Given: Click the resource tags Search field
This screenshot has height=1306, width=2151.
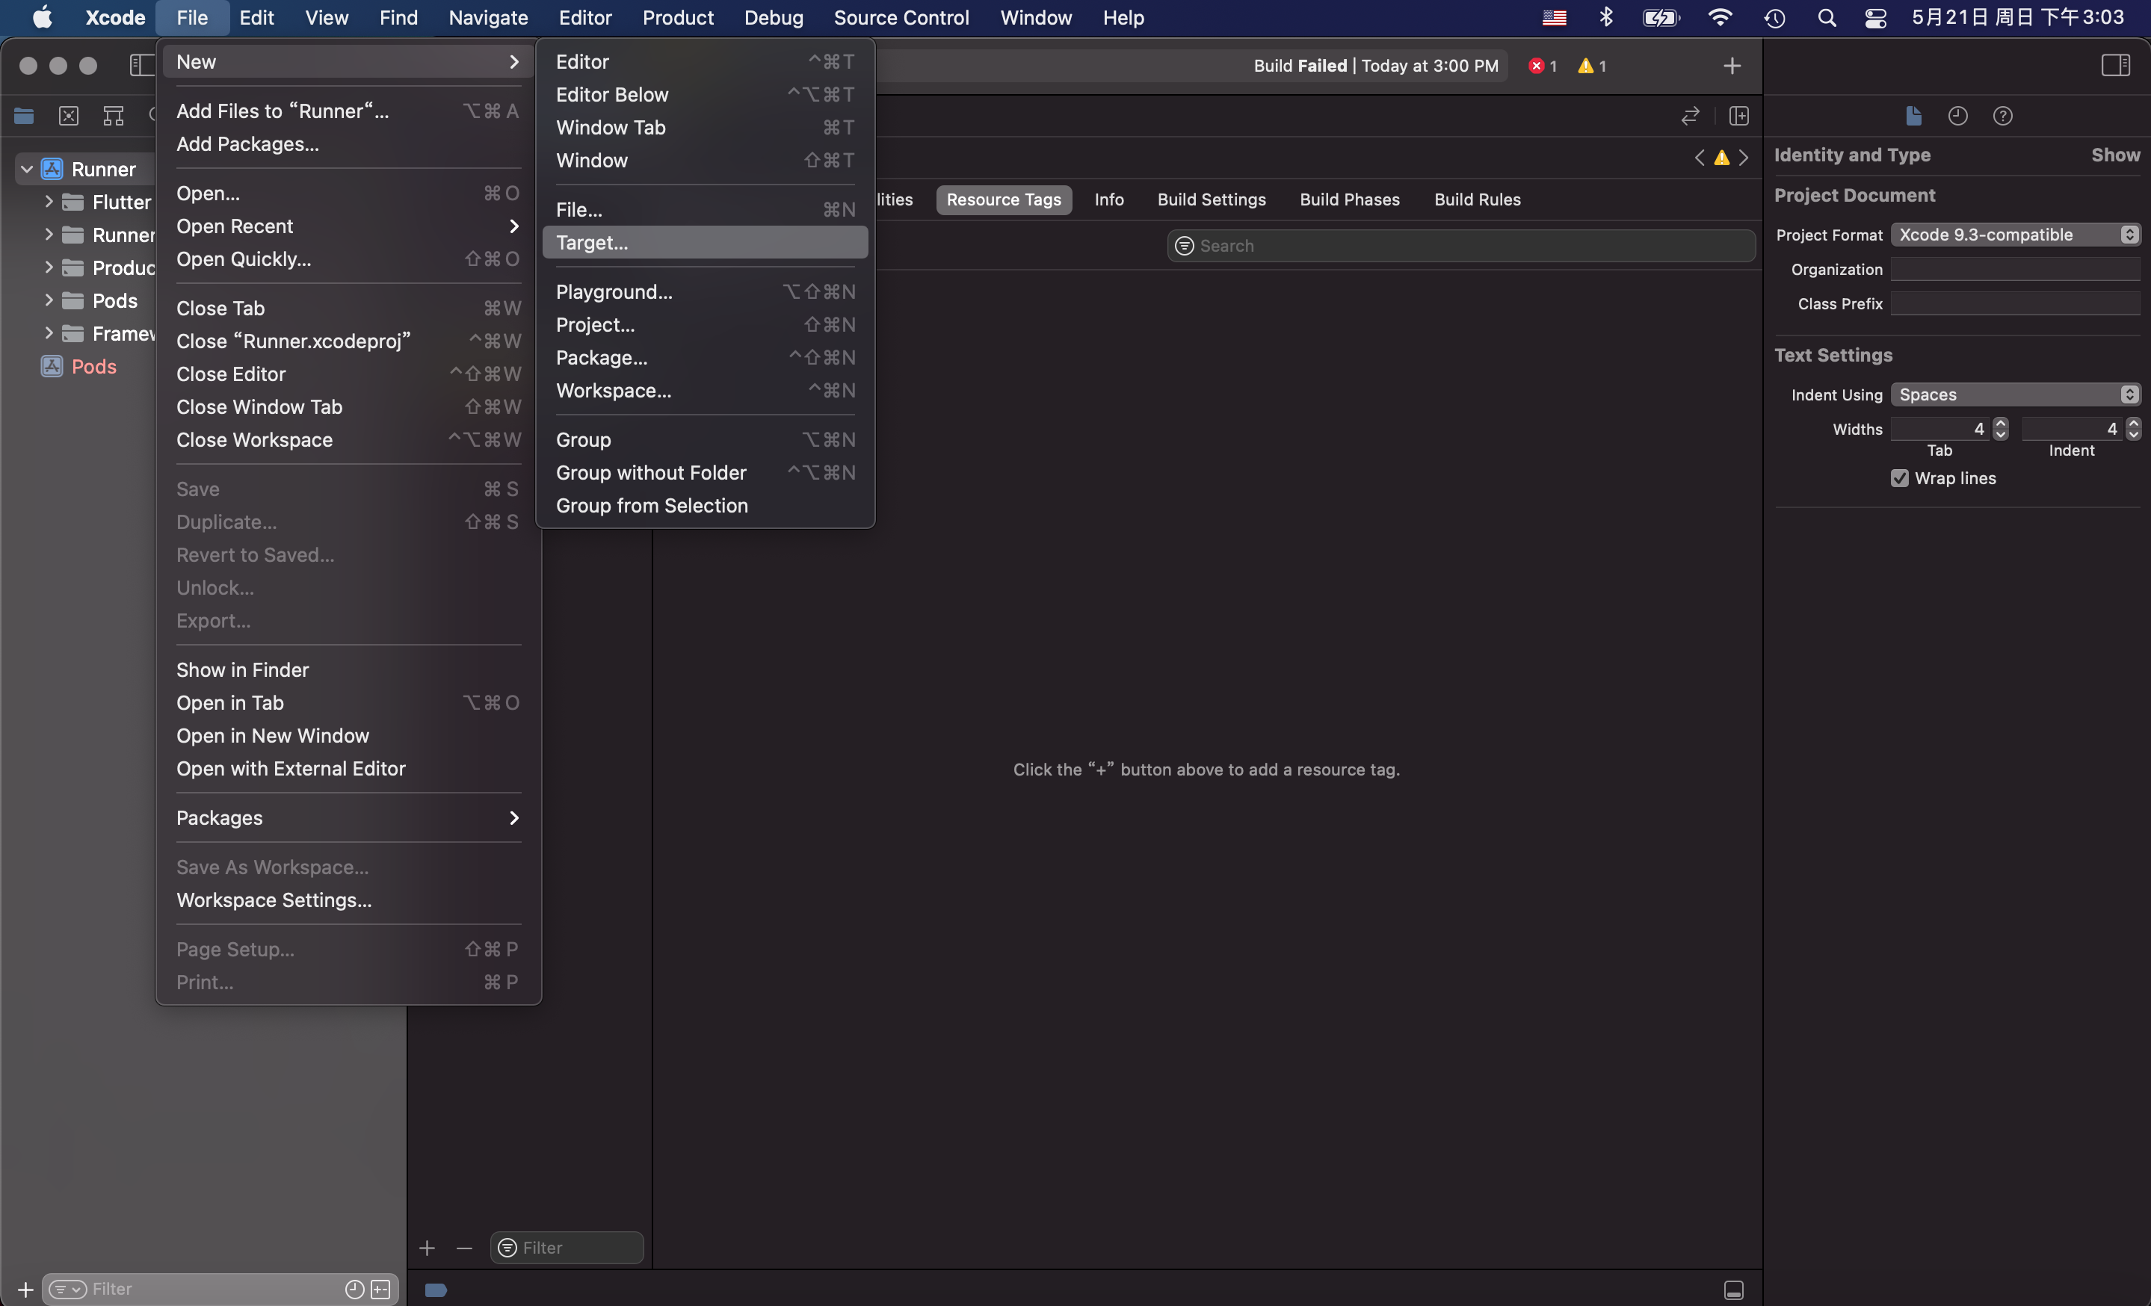Looking at the screenshot, I should [x=1460, y=246].
